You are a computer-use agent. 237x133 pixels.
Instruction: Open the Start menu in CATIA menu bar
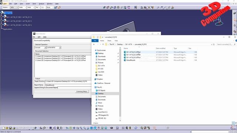[5, 4]
